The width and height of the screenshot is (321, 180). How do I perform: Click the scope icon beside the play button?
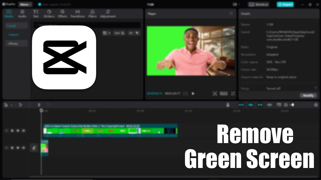pos(185,93)
